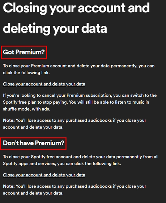The width and height of the screenshot is (166, 203).
Task: Click the word "data" ending the page title
Action: tap(94, 28)
